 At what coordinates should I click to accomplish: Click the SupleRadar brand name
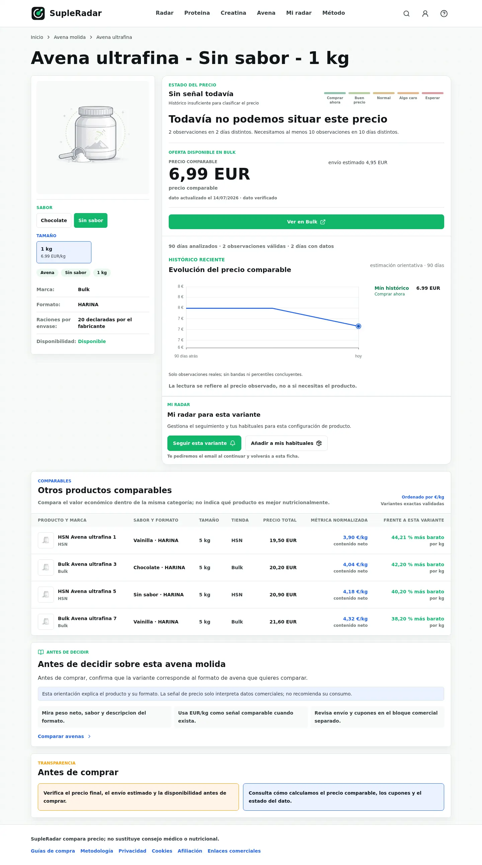coord(75,13)
